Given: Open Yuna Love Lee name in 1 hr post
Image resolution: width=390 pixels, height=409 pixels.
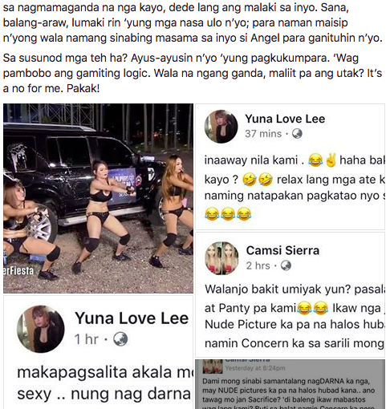Looking at the screenshot, I should 132,318.
